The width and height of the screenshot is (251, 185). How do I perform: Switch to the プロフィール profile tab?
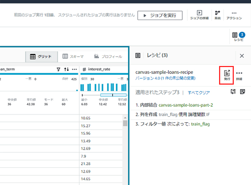tap(108, 56)
